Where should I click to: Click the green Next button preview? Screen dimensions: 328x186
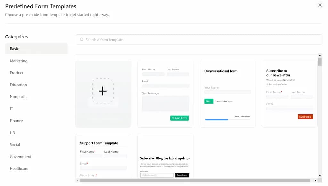[209, 101]
